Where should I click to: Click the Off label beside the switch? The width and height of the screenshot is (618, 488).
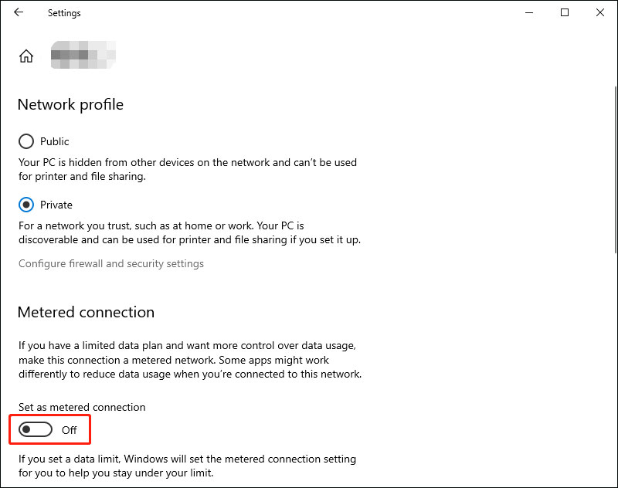click(x=69, y=429)
